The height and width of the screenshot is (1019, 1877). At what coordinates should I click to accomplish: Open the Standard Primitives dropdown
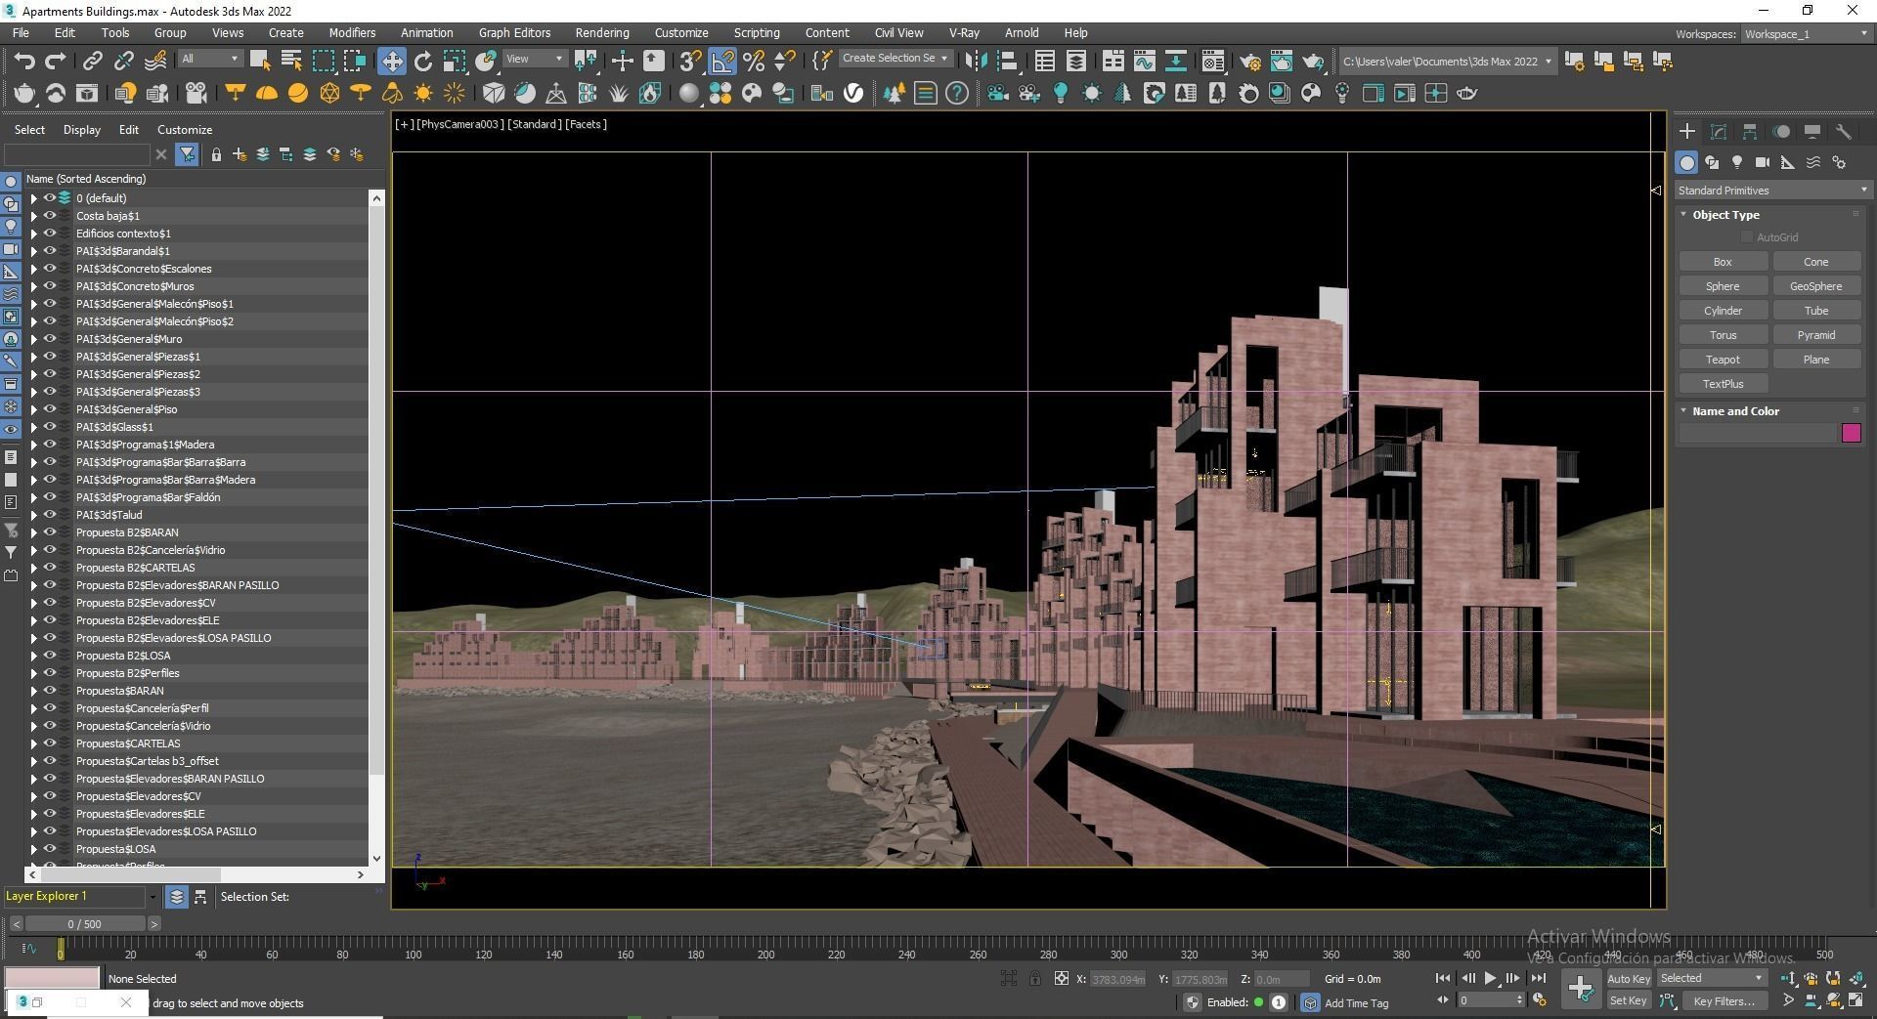pyautogui.click(x=1772, y=191)
